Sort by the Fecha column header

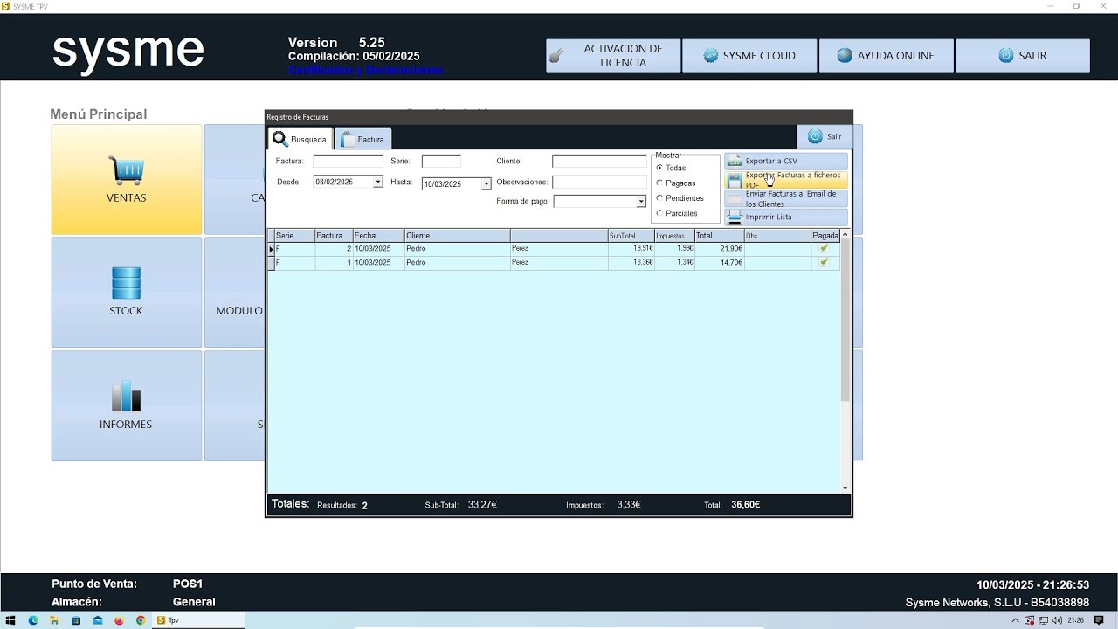(x=378, y=236)
